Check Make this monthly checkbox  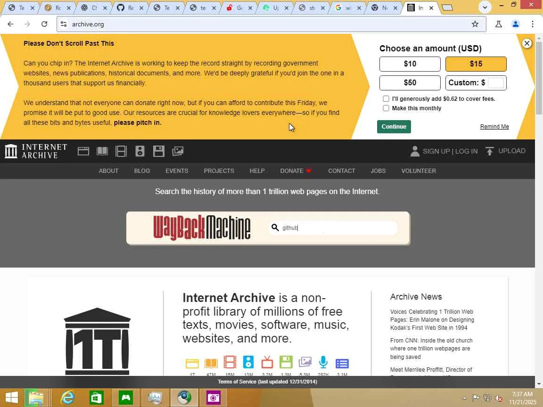pyautogui.click(x=386, y=108)
